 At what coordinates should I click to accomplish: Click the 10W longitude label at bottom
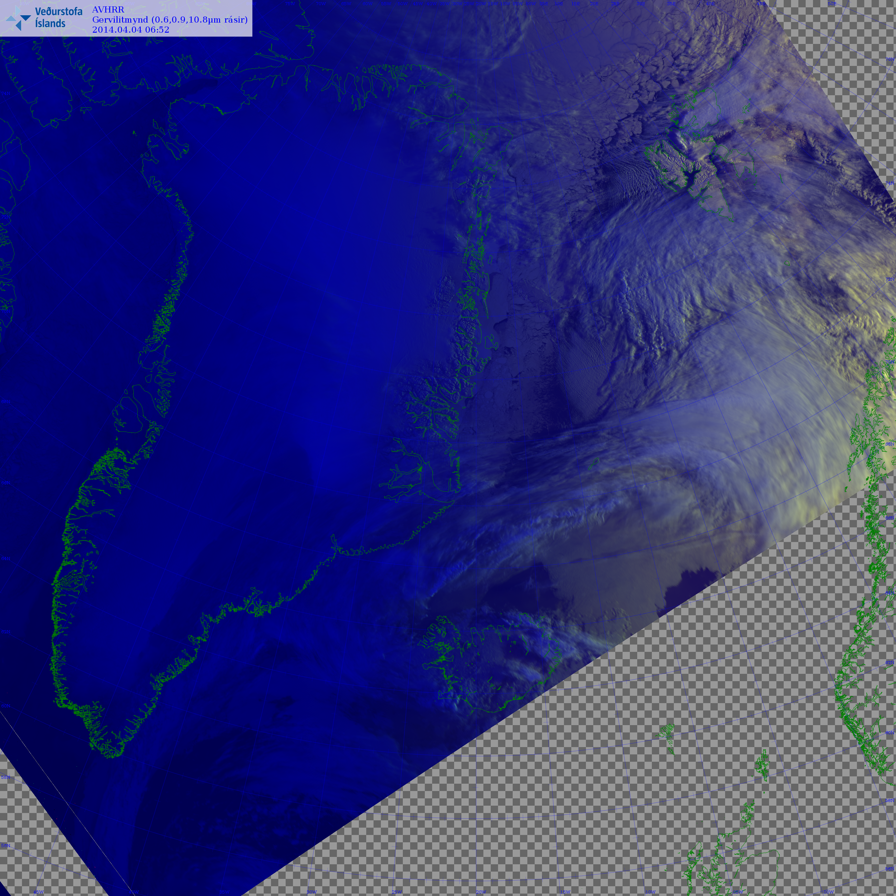650,892
